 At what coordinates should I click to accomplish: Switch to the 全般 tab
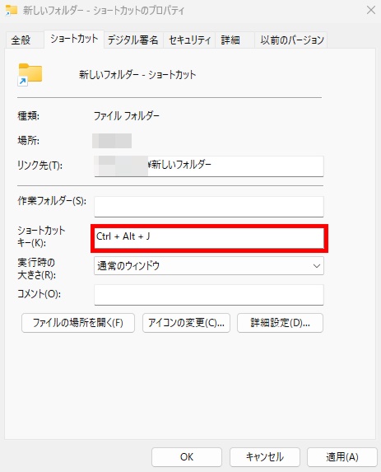[x=21, y=40]
